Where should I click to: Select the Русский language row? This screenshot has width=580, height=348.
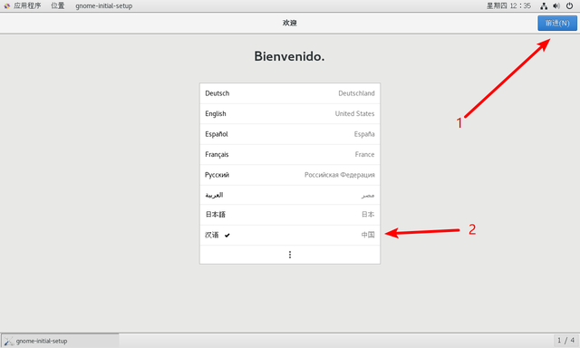click(290, 175)
